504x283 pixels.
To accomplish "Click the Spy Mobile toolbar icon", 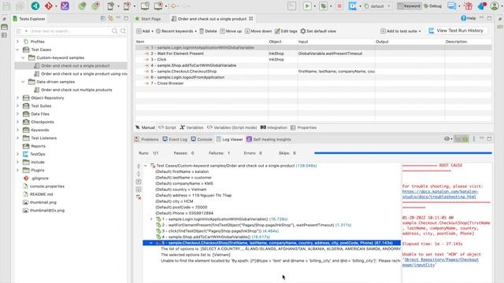I will (111, 6).
